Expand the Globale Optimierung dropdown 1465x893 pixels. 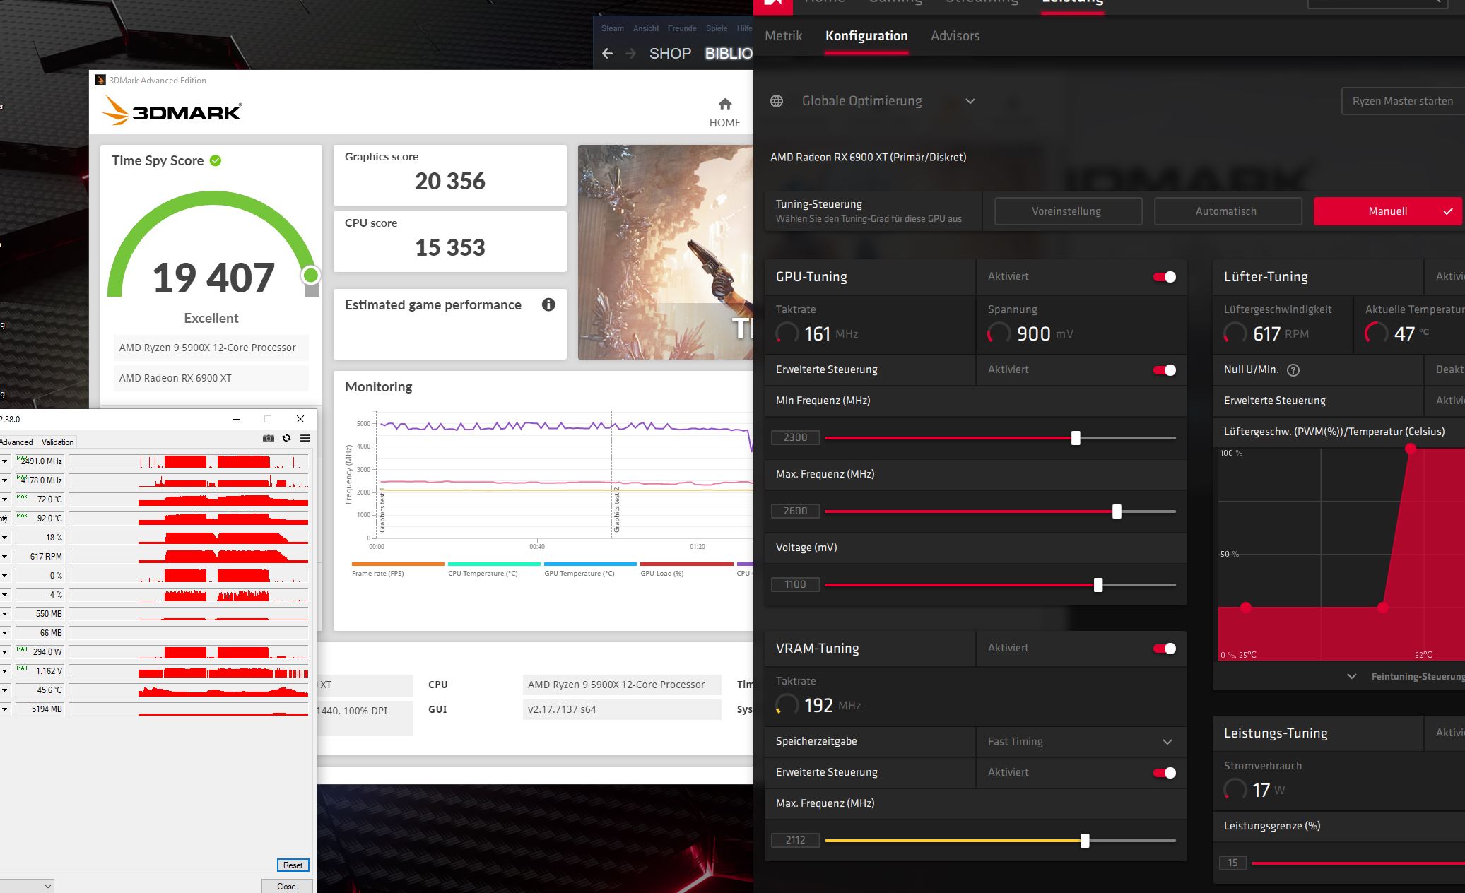click(970, 101)
